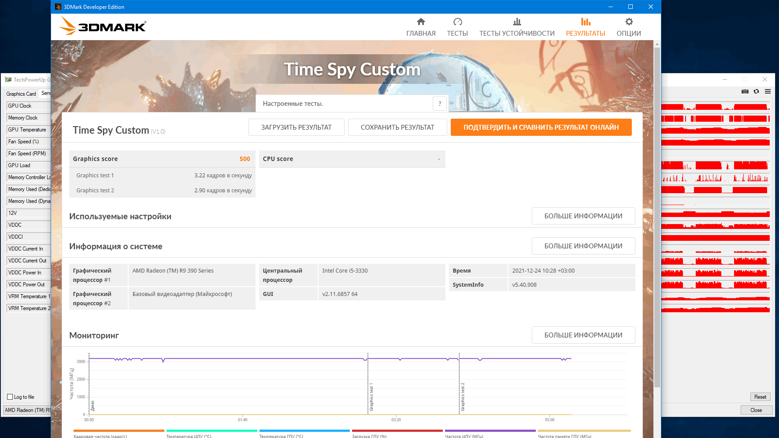779x438 pixels.
Task: Click the CPU score header
Action: 352,159
